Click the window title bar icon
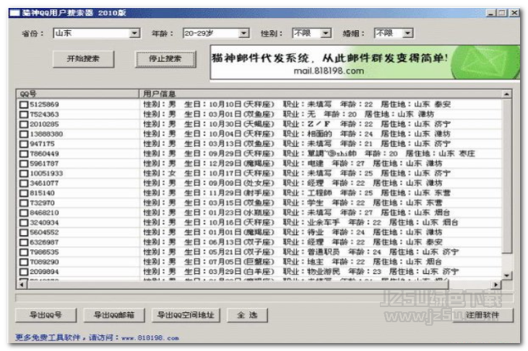528x351 pixels. coord(14,13)
